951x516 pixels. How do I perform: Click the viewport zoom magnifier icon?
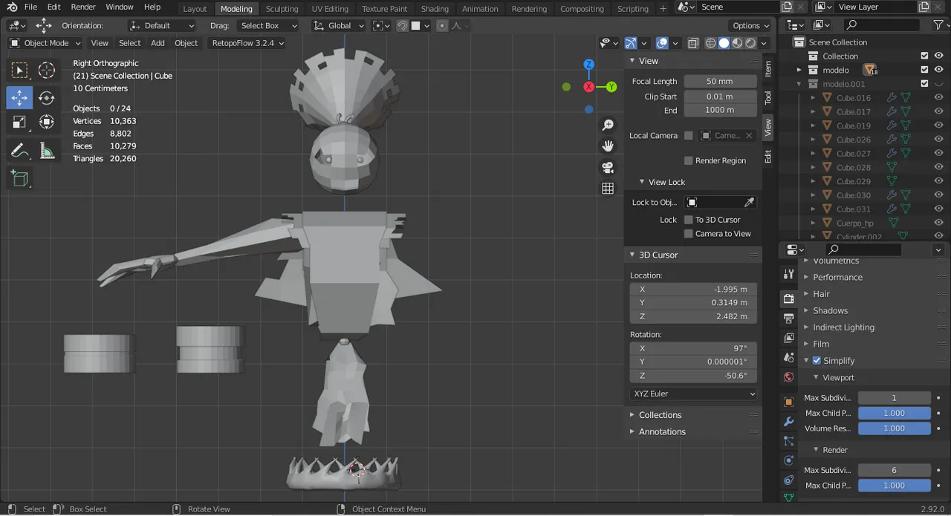(x=608, y=125)
